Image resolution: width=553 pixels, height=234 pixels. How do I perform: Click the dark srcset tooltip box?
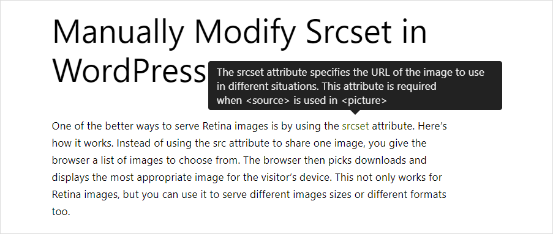[x=355, y=86]
